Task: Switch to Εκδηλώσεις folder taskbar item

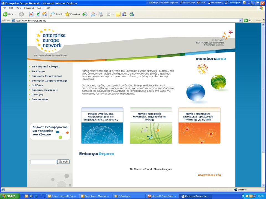Action: pos(128,196)
